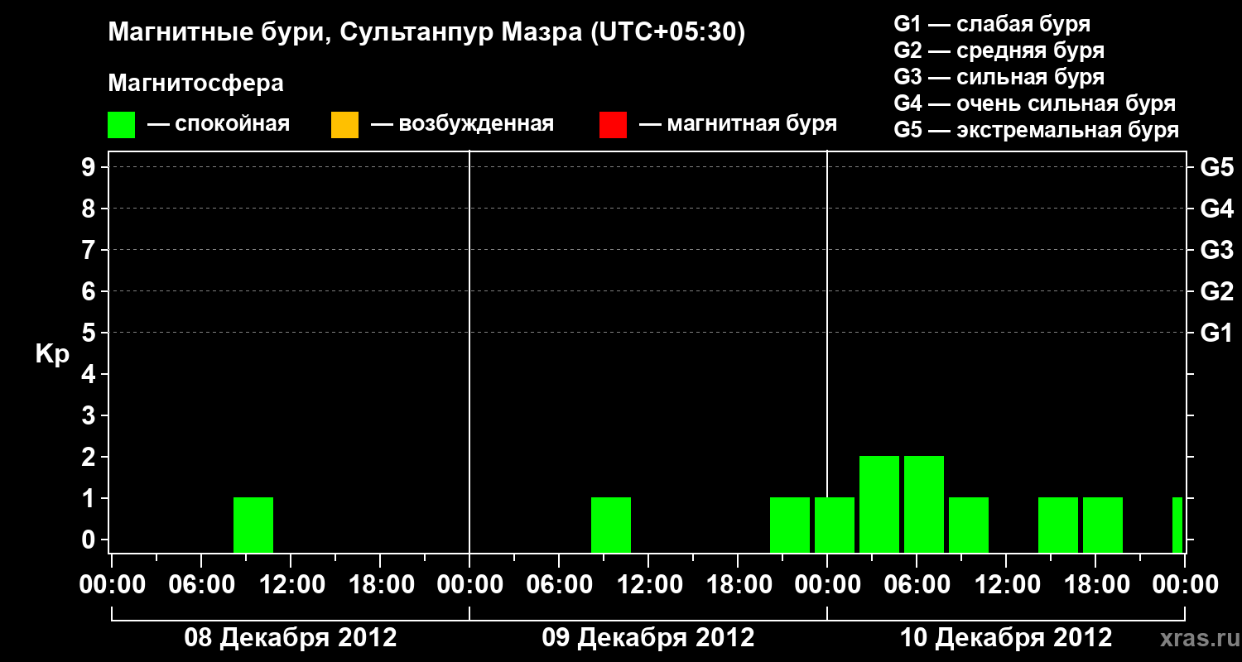Viewport: 1242px width, 662px height.
Task: Click the orange 'возбужденная' legend swatch
Action: tap(344, 125)
